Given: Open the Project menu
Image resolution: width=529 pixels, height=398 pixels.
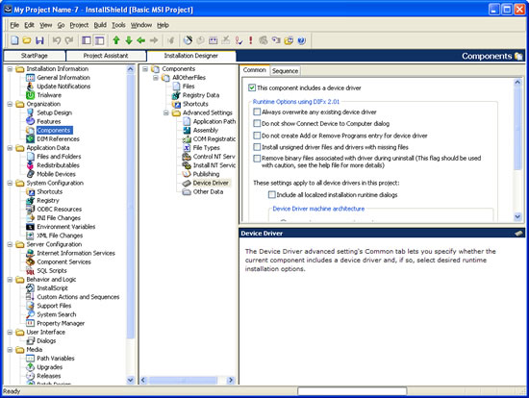Looking at the screenshot, I should pos(79,25).
